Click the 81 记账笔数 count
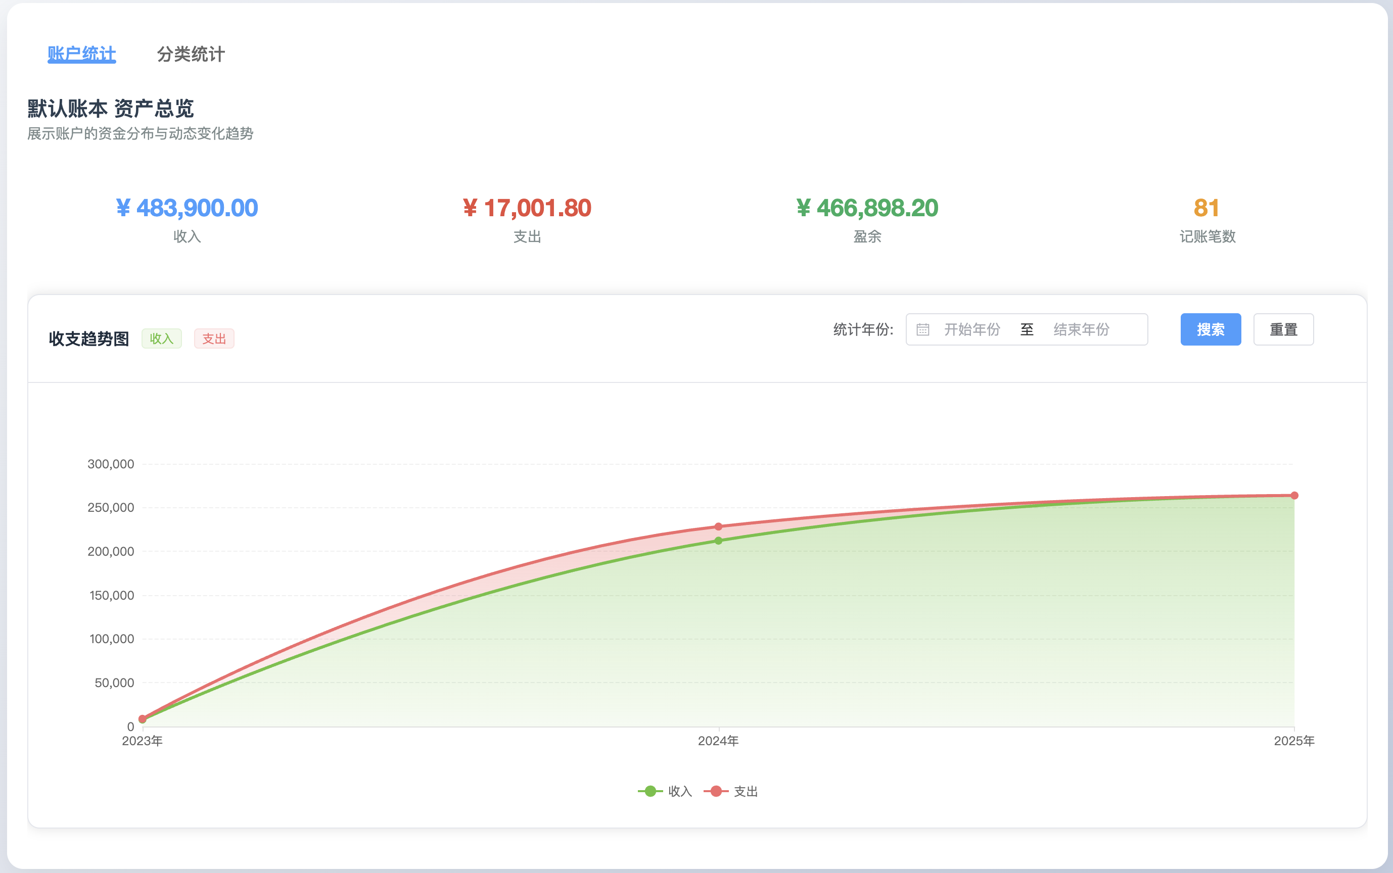The height and width of the screenshot is (873, 1393). tap(1206, 209)
